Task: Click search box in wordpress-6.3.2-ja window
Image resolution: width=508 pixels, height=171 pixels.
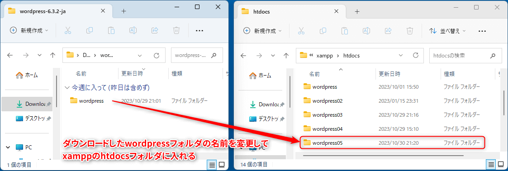Action: [x=197, y=55]
